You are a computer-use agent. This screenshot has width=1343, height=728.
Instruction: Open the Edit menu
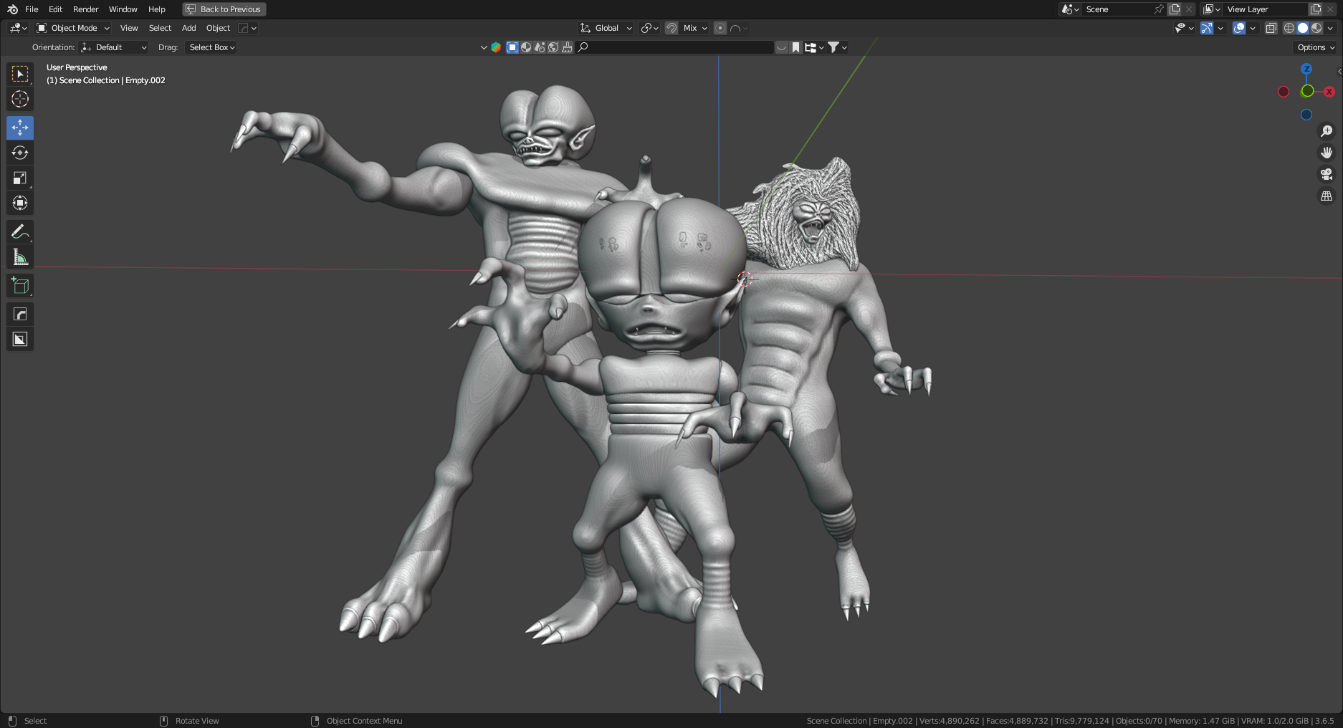tap(55, 9)
